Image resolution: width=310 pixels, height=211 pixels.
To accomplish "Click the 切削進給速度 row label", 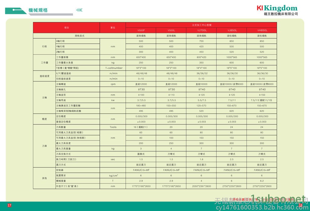I will point(63,79).
